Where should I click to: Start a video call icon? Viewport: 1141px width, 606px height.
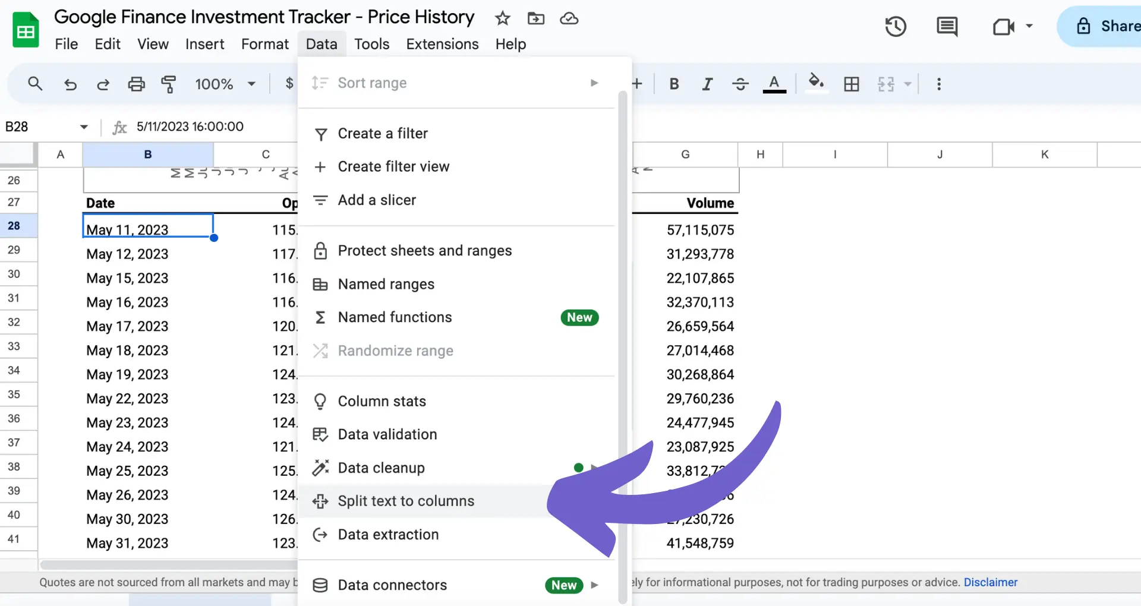tap(1004, 26)
